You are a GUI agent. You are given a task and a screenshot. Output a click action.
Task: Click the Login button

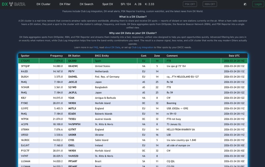click(x=258, y=4)
